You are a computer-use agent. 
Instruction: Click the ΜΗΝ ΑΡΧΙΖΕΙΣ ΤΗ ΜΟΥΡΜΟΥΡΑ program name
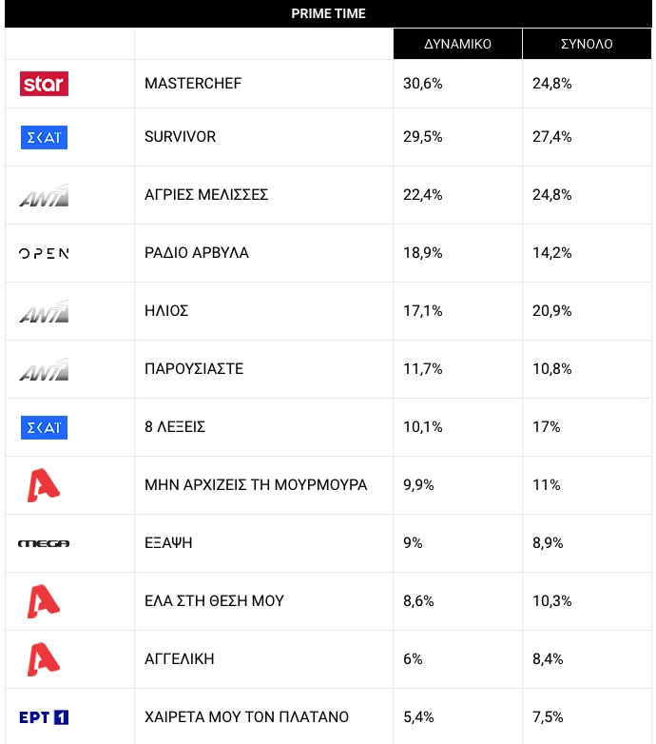tap(256, 485)
